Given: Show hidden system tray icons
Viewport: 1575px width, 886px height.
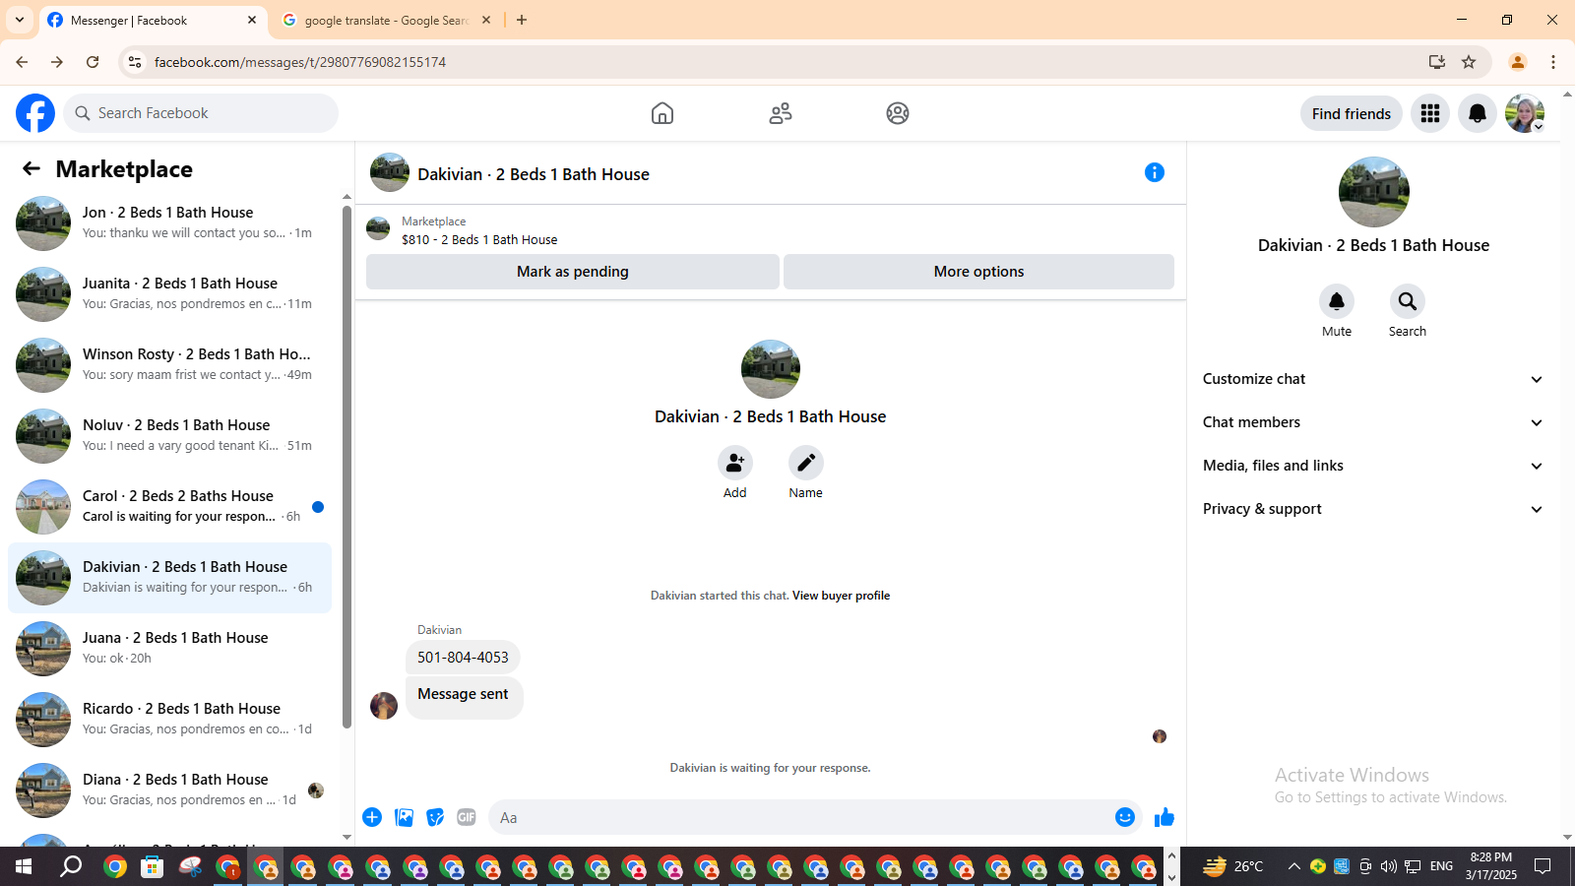Looking at the screenshot, I should pos(1294,866).
